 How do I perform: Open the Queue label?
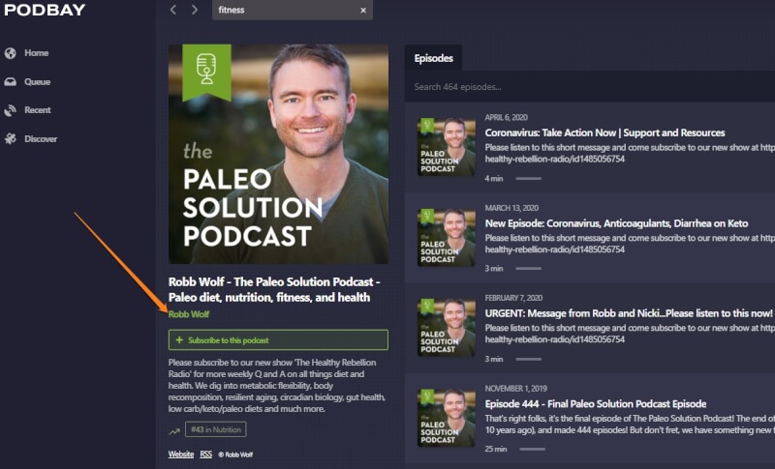pyautogui.click(x=38, y=82)
